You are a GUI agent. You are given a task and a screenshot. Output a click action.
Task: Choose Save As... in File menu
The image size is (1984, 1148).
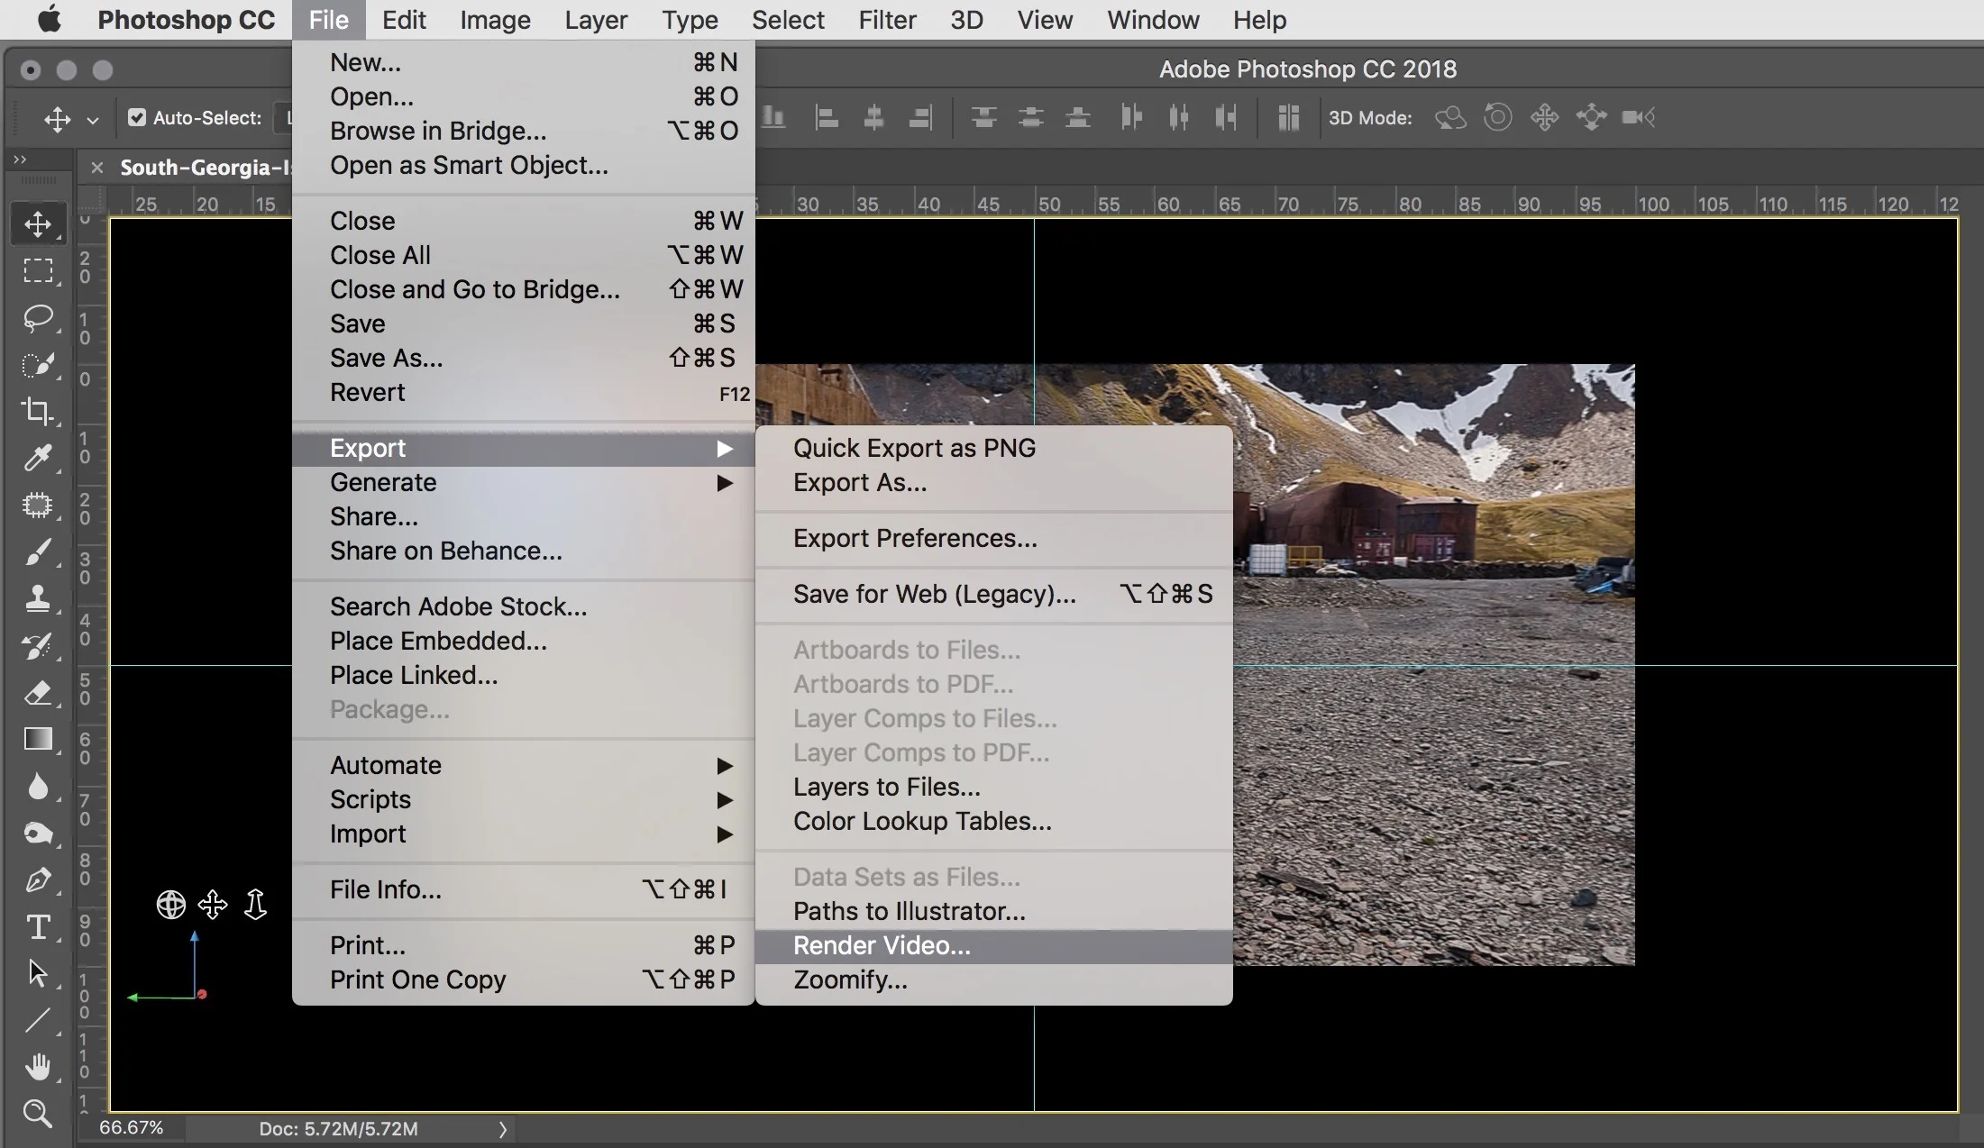[x=523, y=359]
